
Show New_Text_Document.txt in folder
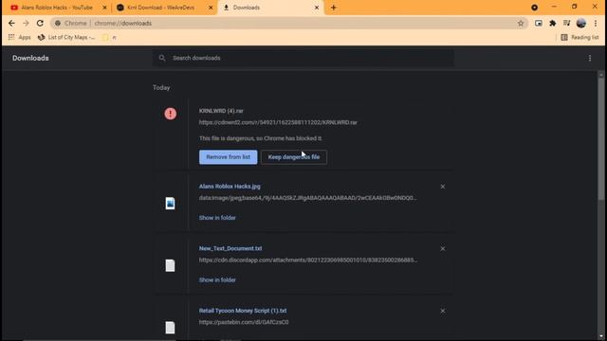(217, 280)
